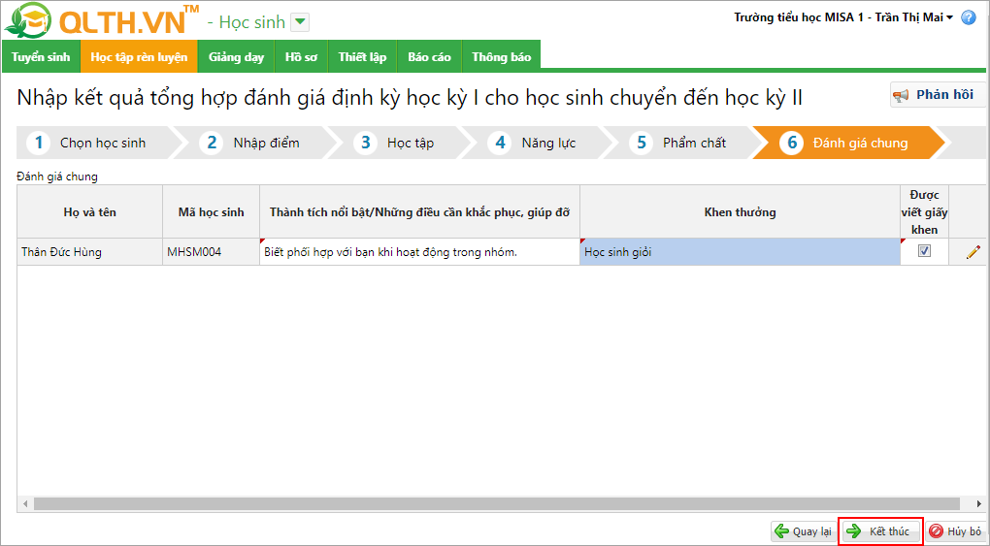This screenshot has width=990, height=546.
Task: Click the Khen thưởng cell 'Học sinh giỏi'
Action: coord(740,252)
